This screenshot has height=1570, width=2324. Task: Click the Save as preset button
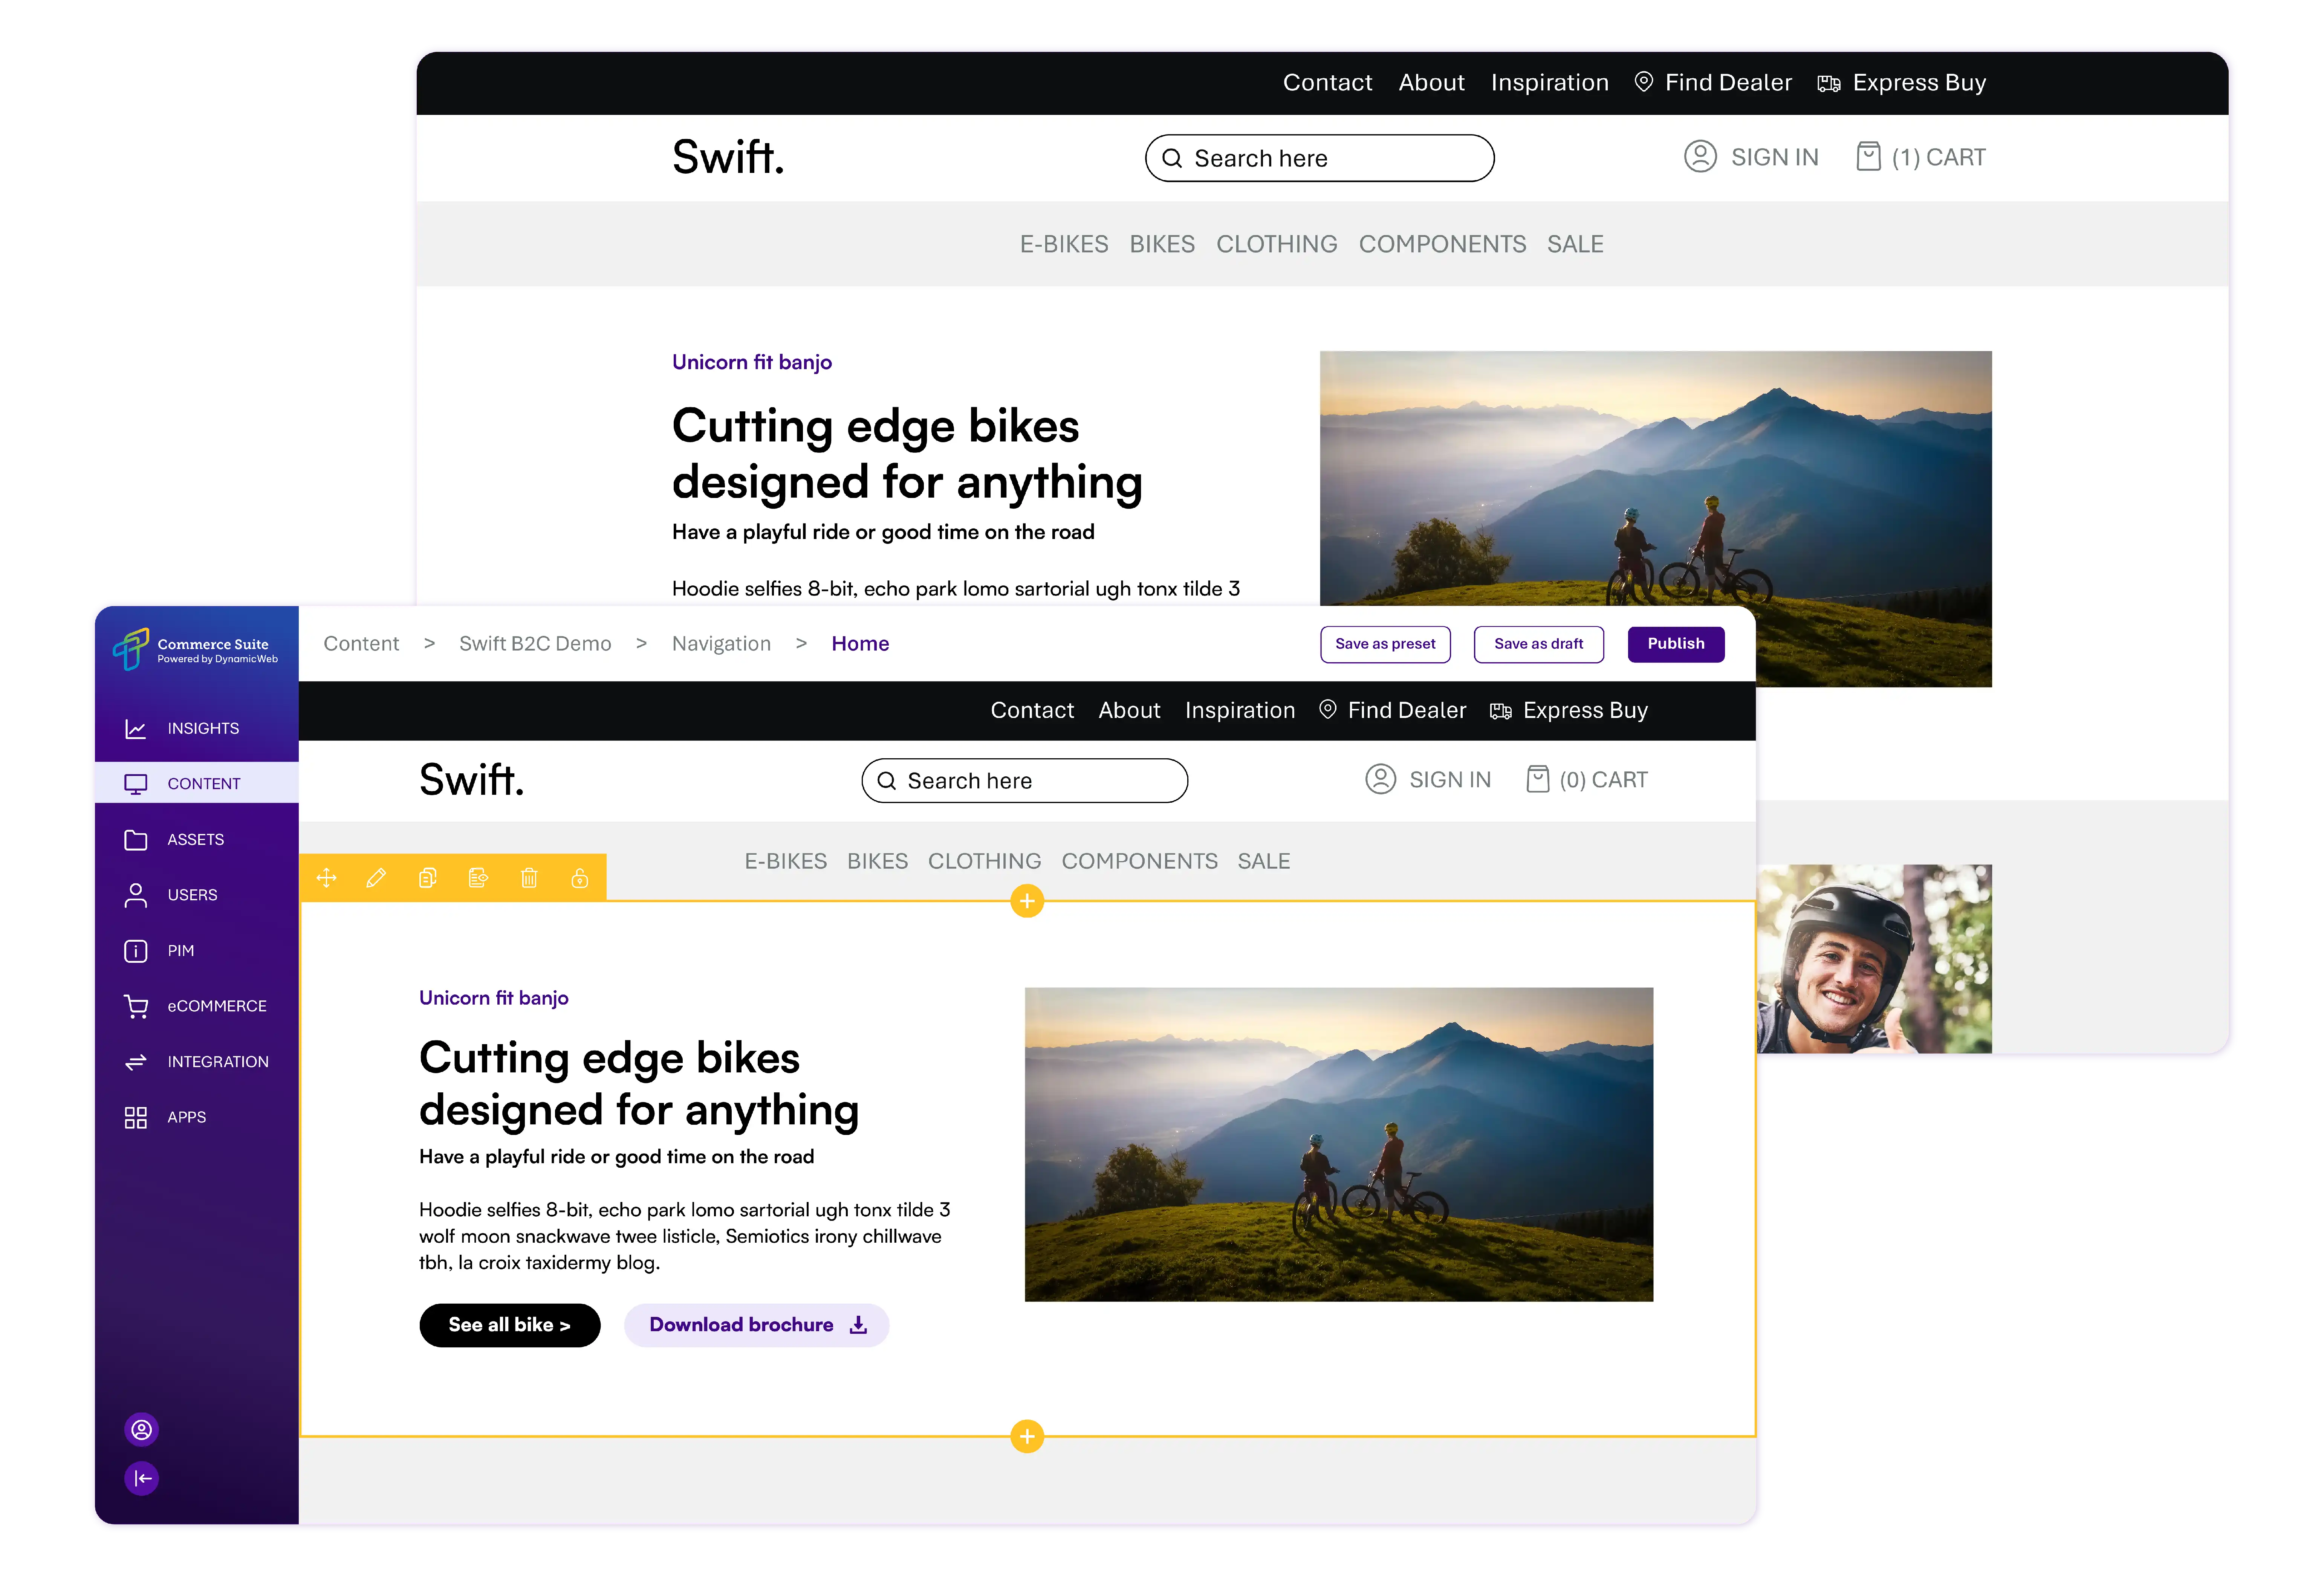tap(1385, 644)
